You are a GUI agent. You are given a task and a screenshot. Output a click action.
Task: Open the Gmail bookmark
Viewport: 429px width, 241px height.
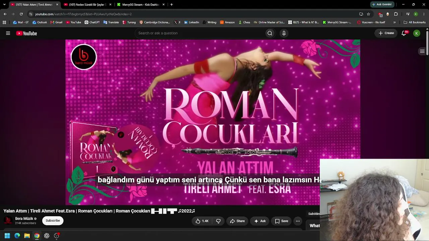56,22
